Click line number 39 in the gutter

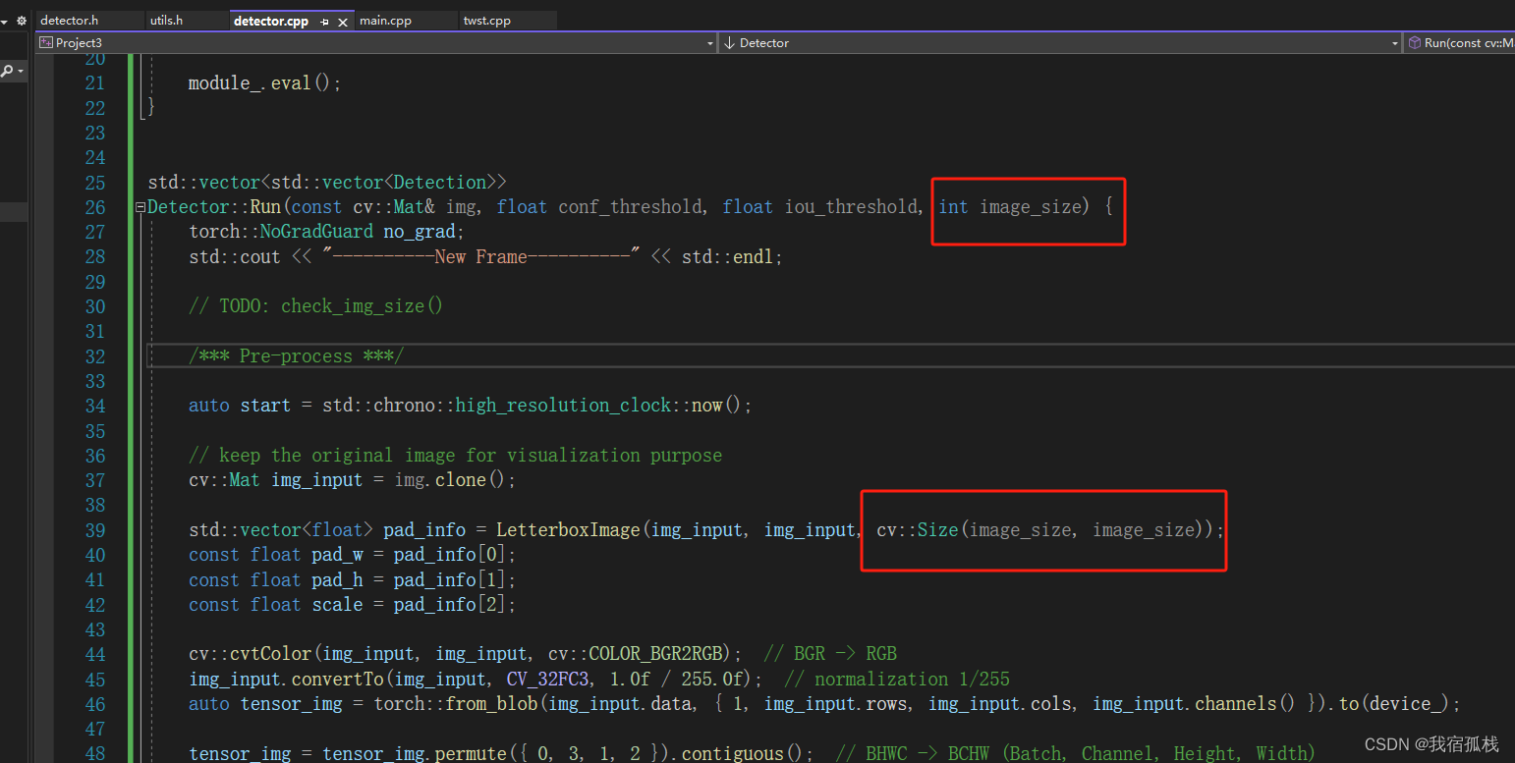(x=95, y=530)
